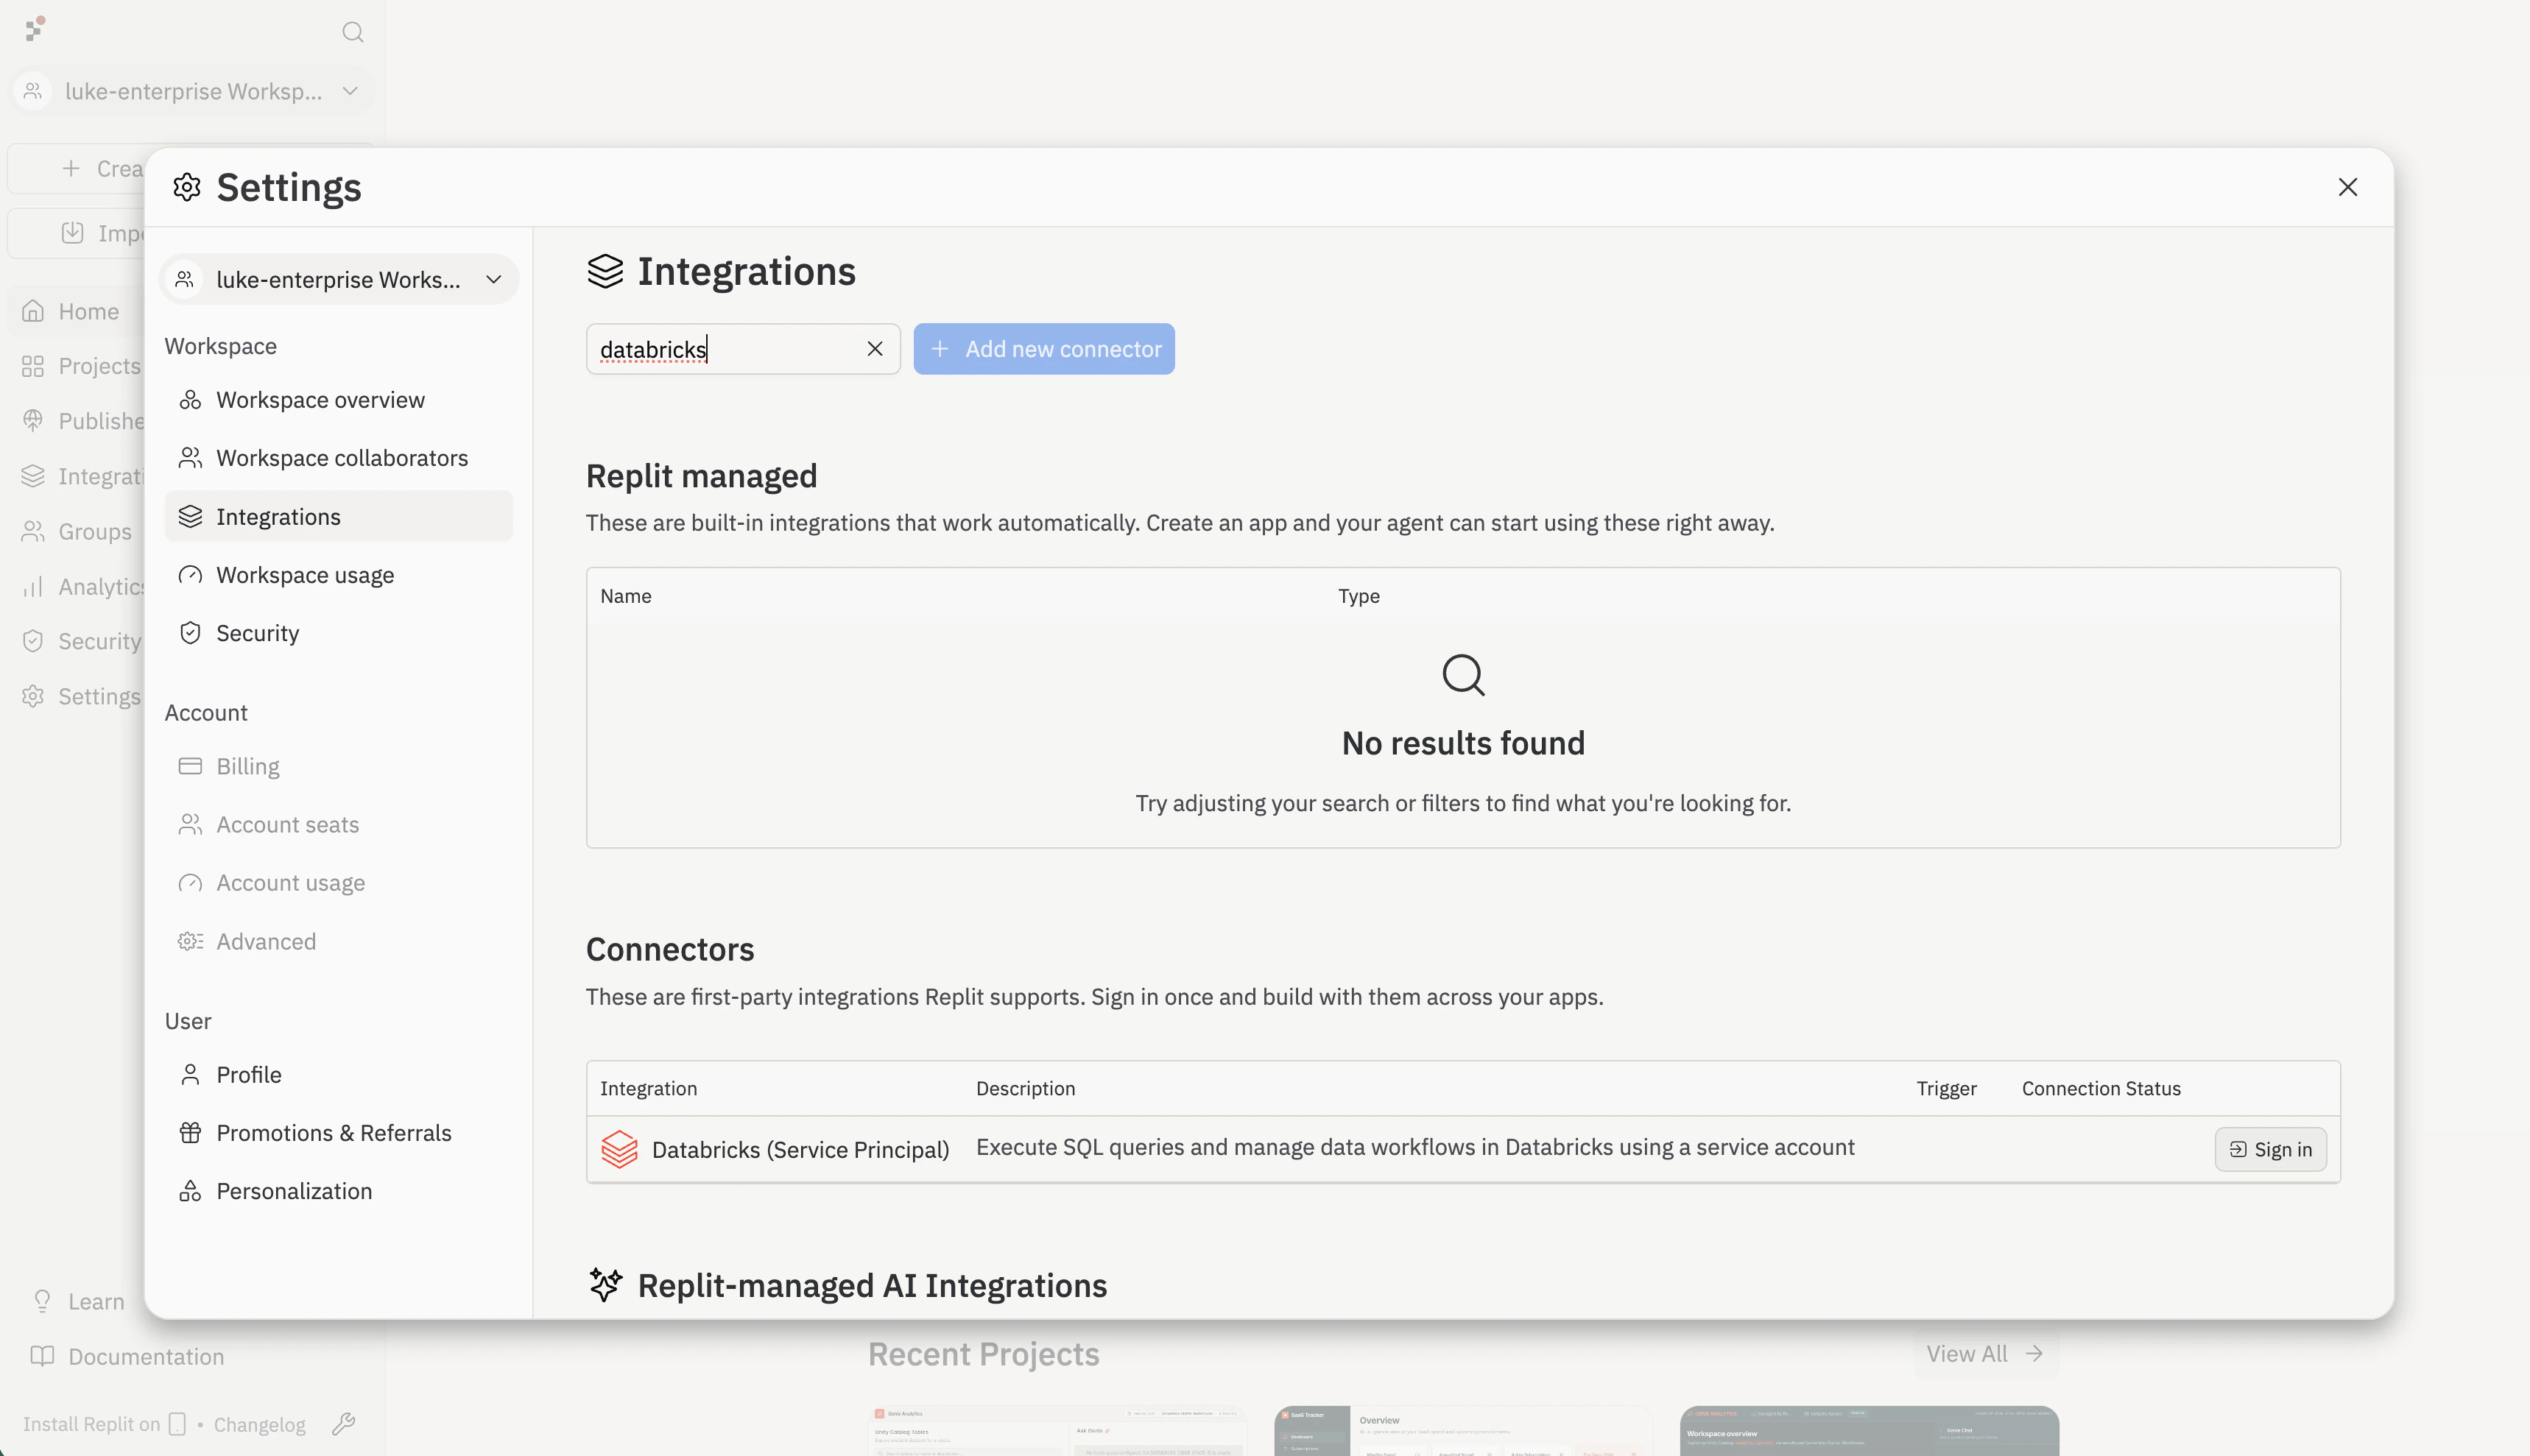This screenshot has height=1456, width=2530.
Task: Open Workspace collaborators settings
Action: point(338,458)
